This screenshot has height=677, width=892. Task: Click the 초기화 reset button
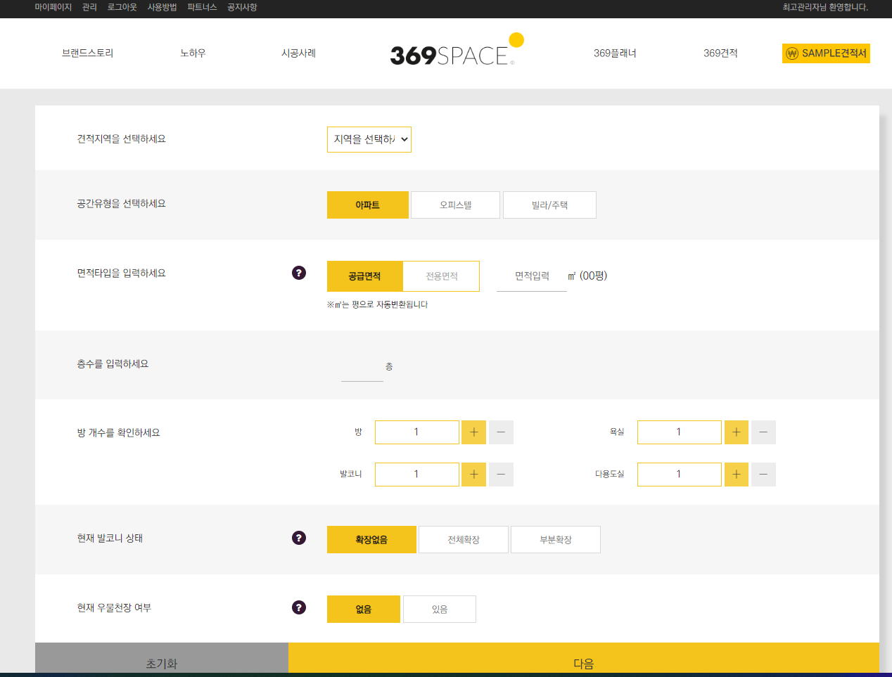click(x=162, y=662)
